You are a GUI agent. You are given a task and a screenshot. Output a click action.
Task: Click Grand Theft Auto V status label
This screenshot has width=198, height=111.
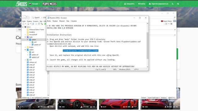(x=153, y=98)
